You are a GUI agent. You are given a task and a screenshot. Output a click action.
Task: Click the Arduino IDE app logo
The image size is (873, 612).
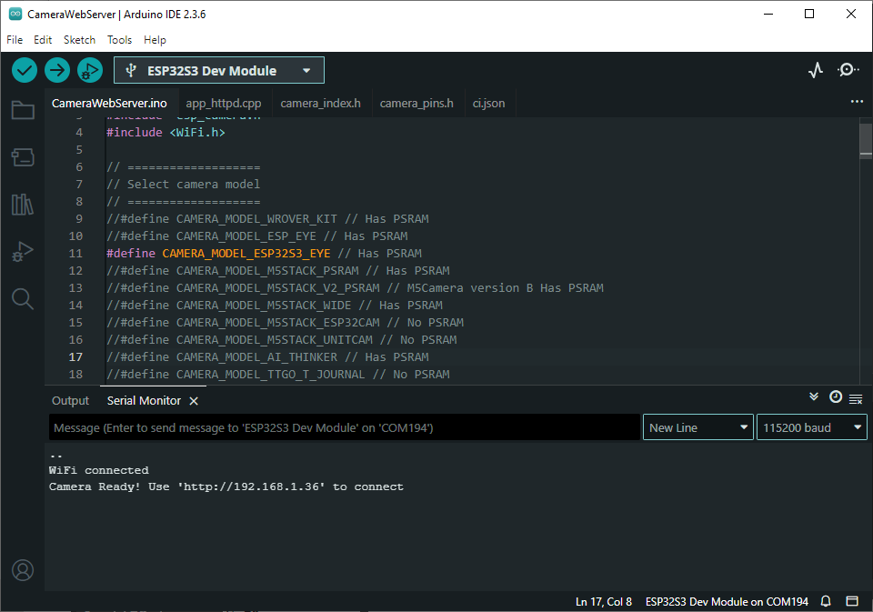click(x=15, y=15)
